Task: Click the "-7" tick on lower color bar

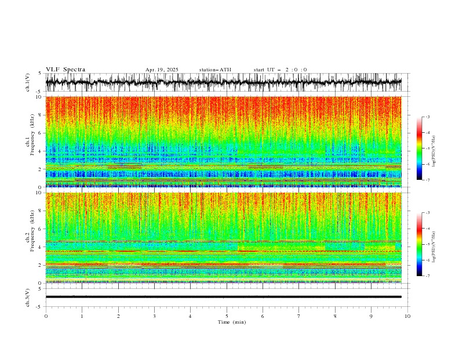Action: click(428, 276)
